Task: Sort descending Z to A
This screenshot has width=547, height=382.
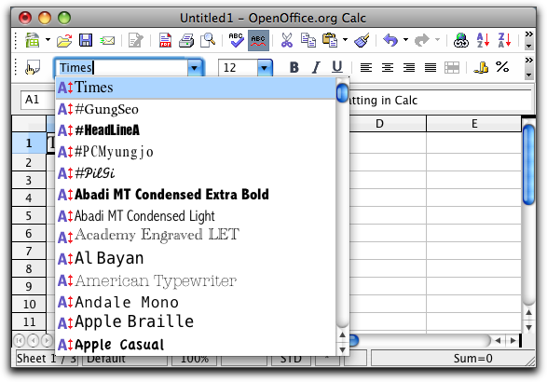Action: point(504,40)
